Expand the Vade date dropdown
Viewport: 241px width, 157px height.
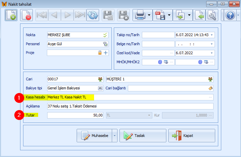click(212, 53)
